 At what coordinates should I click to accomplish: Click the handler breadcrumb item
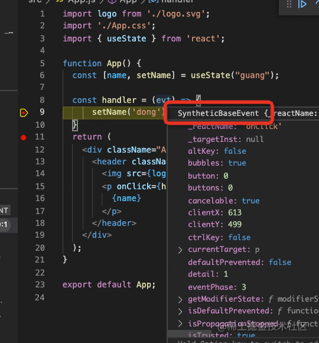[x=177, y=1]
